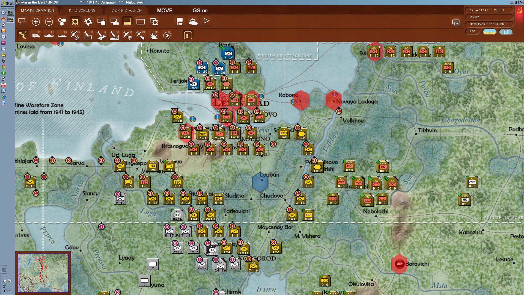Click the window-with-left-arrow icon near the date panel
The height and width of the screenshot is (295, 524).
(x=456, y=22)
